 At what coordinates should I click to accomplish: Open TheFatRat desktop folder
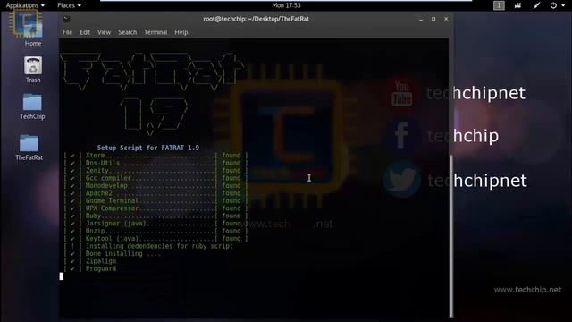(x=29, y=148)
